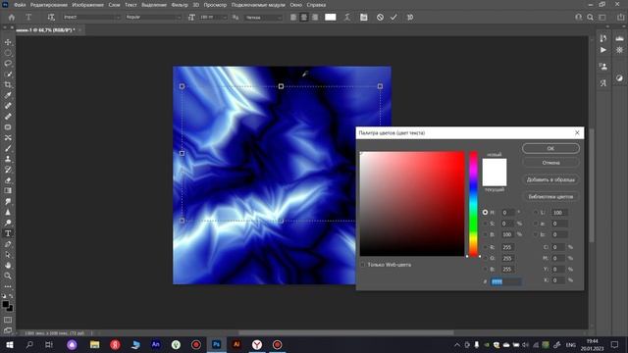Select the Lasso tool

[8, 63]
